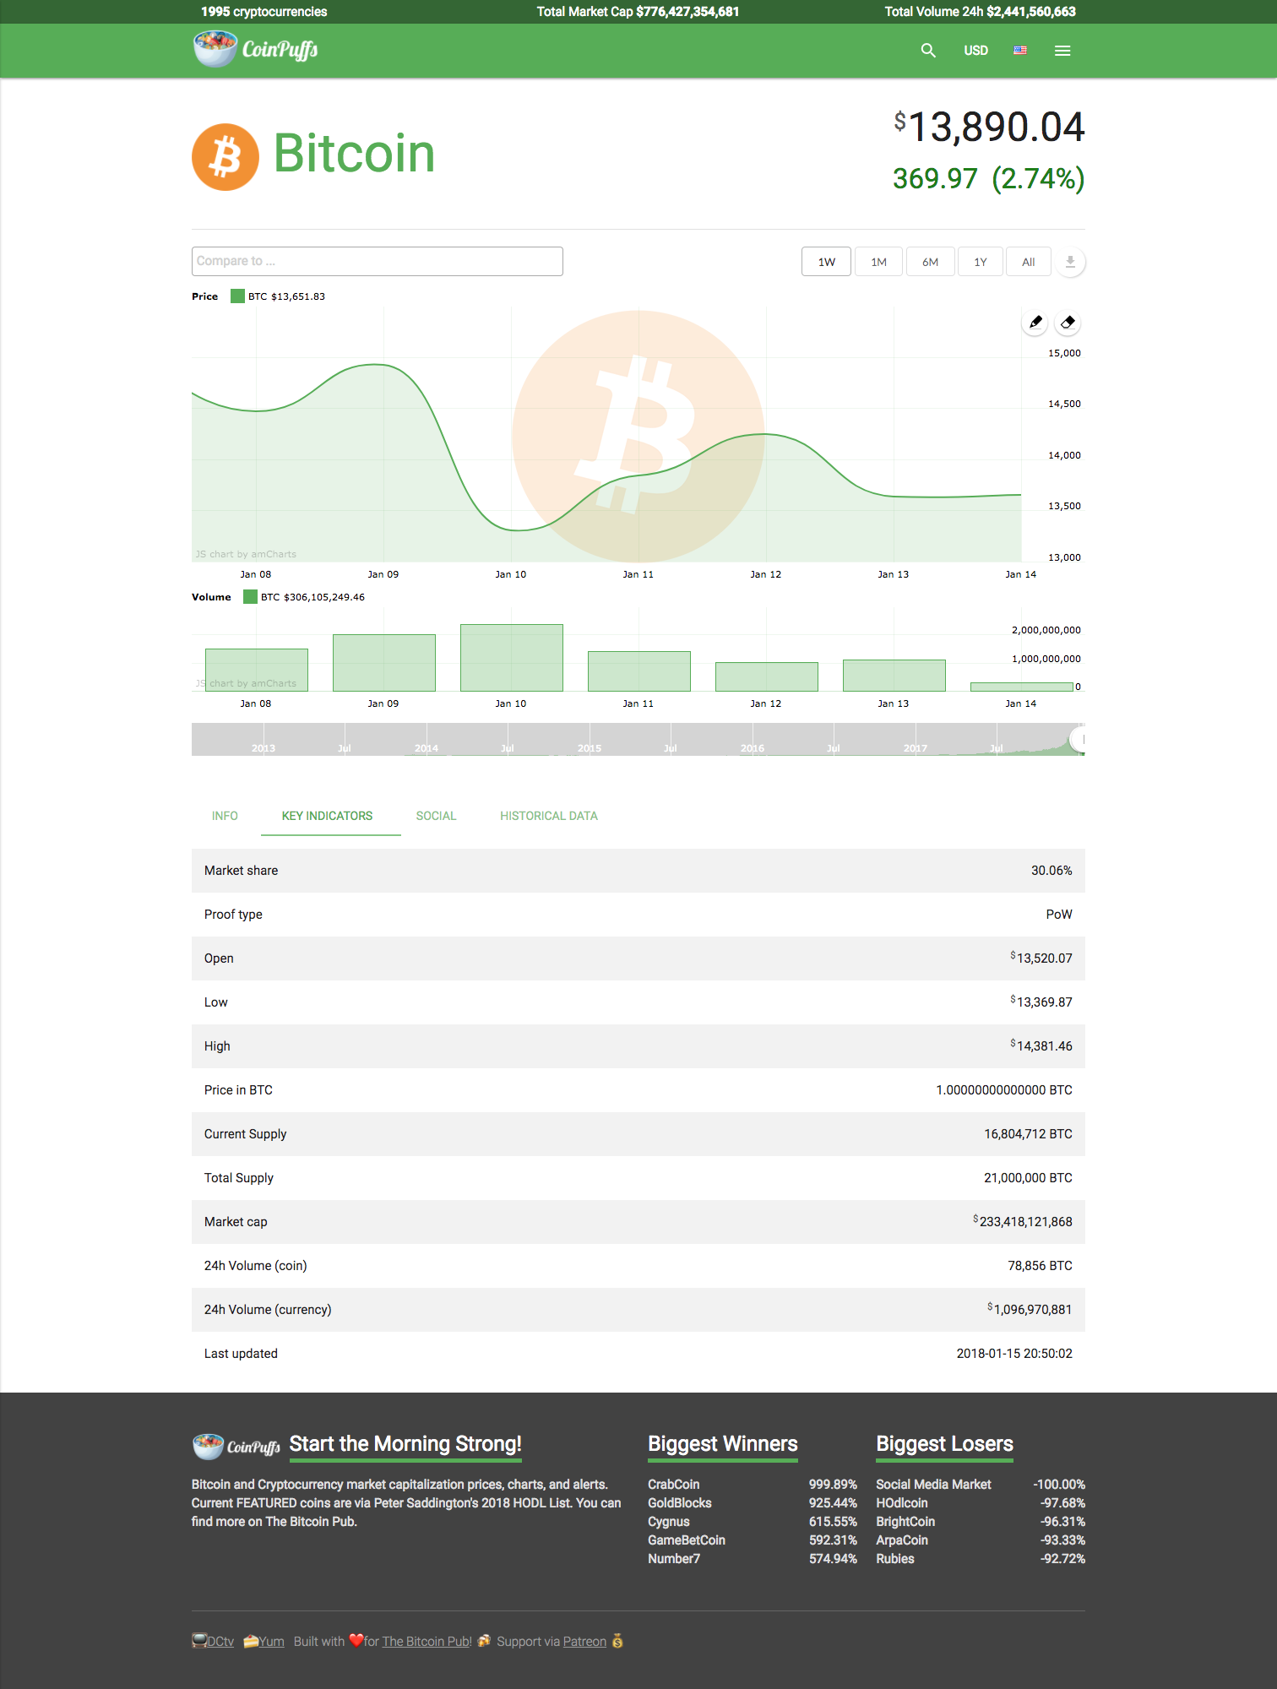Open the Patreon support link
Viewport: 1277px width, 1689px height.
click(584, 1642)
